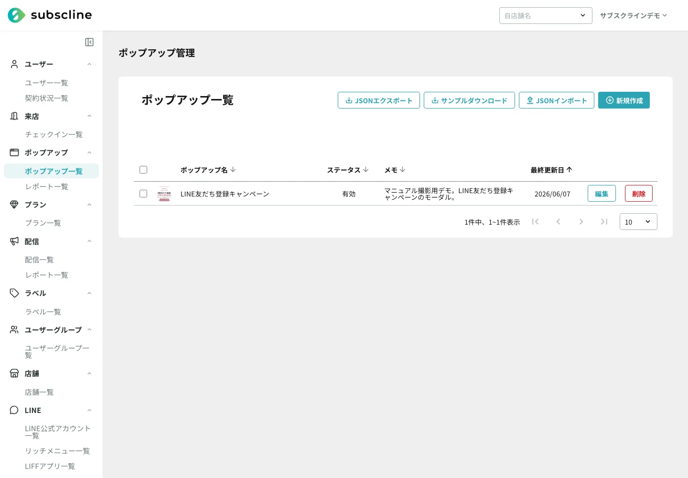Sort by メモ column arrow

click(x=403, y=170)
